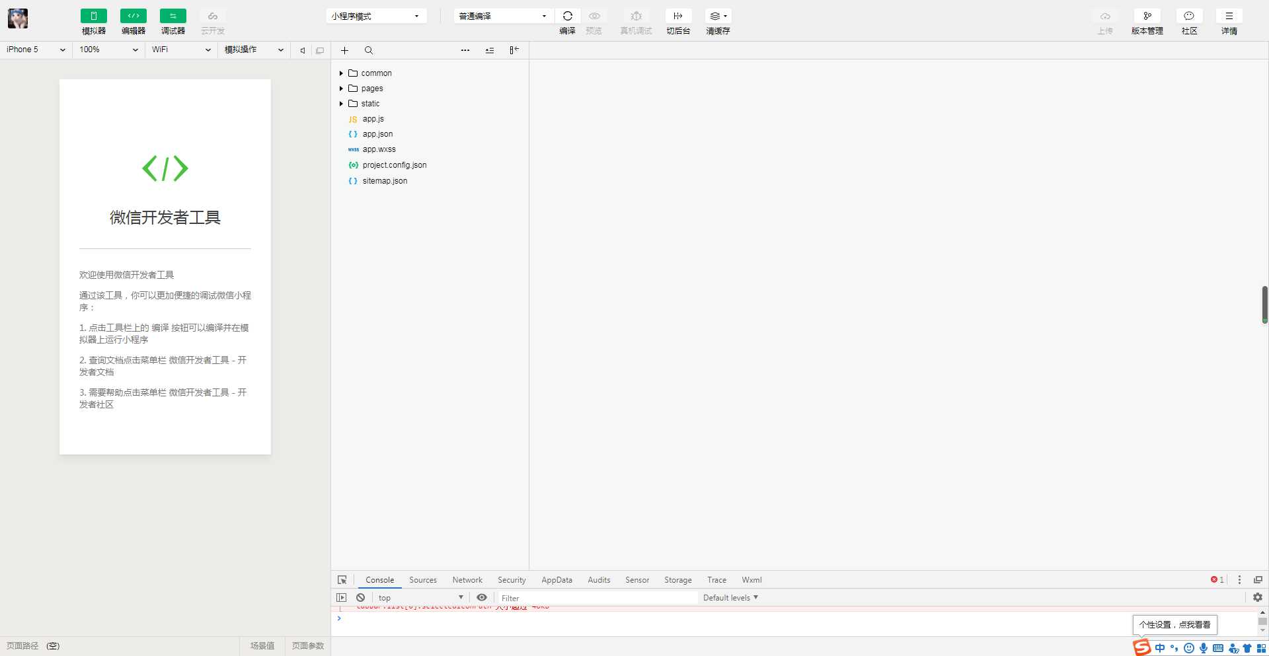Open the 清缓存 clear cache menu
Viewport: 1269px width, 656px height.
[718, 16]
